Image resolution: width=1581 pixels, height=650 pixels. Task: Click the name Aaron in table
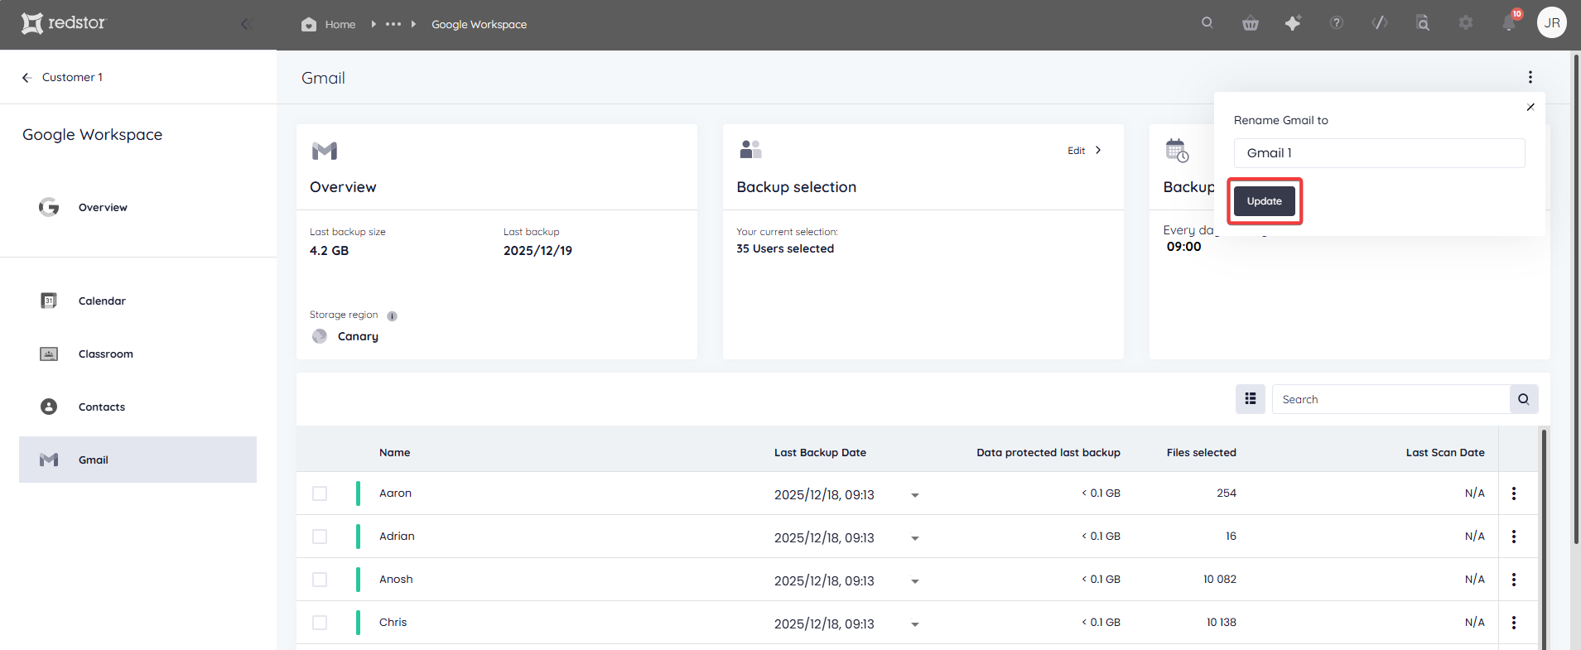[x=395, y=493]
